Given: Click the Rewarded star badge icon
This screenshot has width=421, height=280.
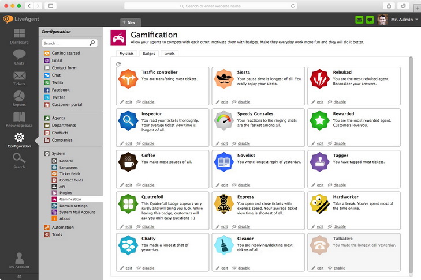Looking at the screenshot, I should [x=319, y=120].
